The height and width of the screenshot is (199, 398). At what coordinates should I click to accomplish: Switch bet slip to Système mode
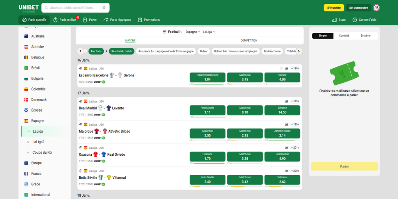(x=366, y=36)
